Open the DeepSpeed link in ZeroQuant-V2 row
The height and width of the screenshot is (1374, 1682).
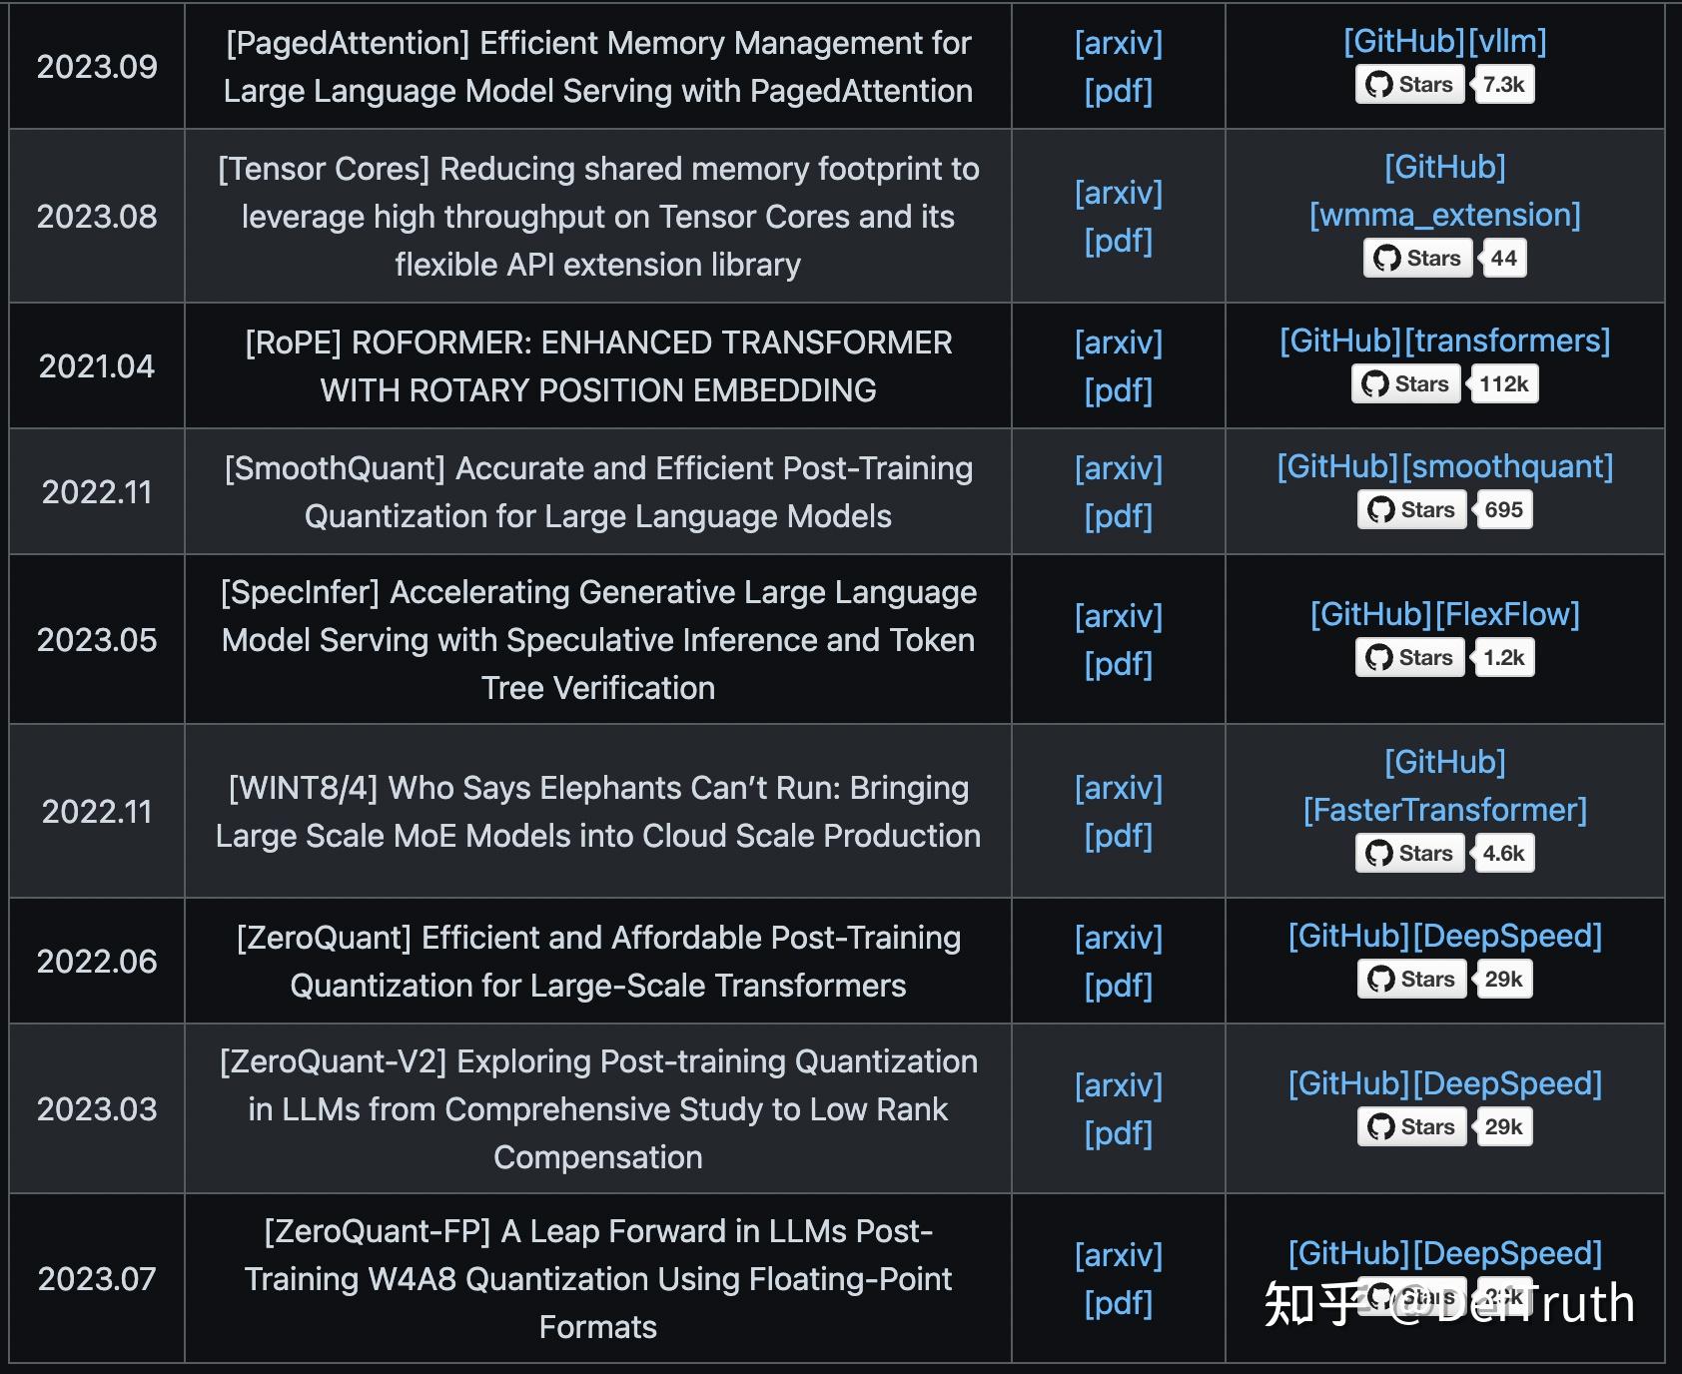click(x=1508, y=1083)
